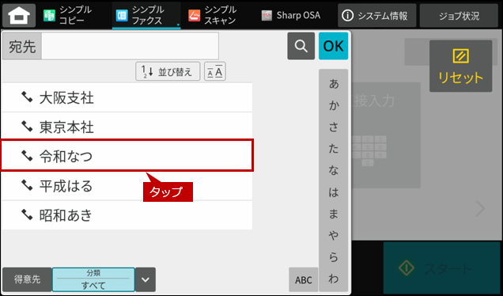Open the magnifier search button
The width and height of the screenshot is (503, 296).
301,46
